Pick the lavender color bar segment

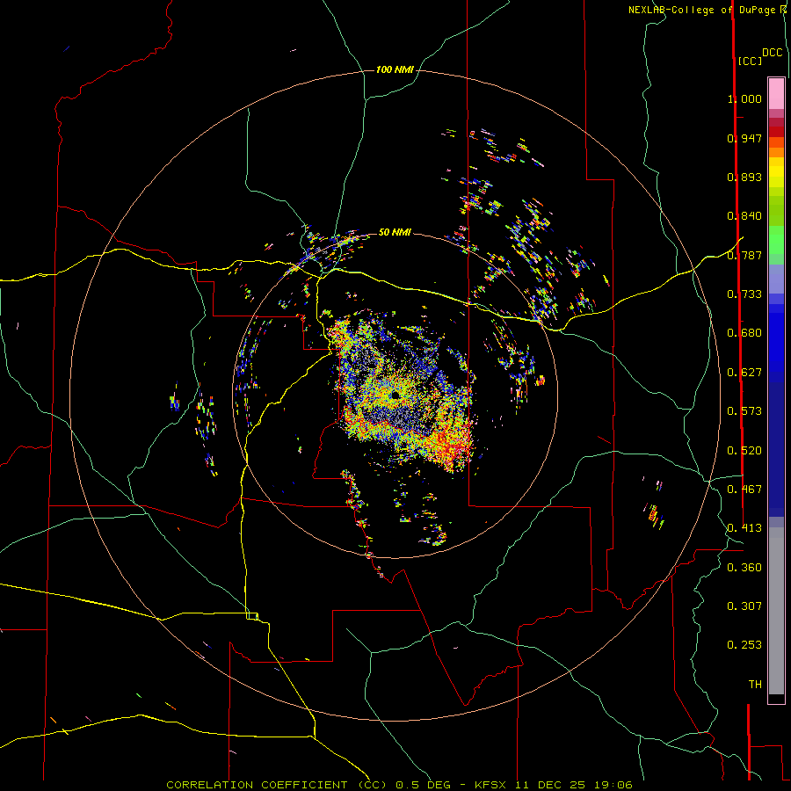pos(776,279)
